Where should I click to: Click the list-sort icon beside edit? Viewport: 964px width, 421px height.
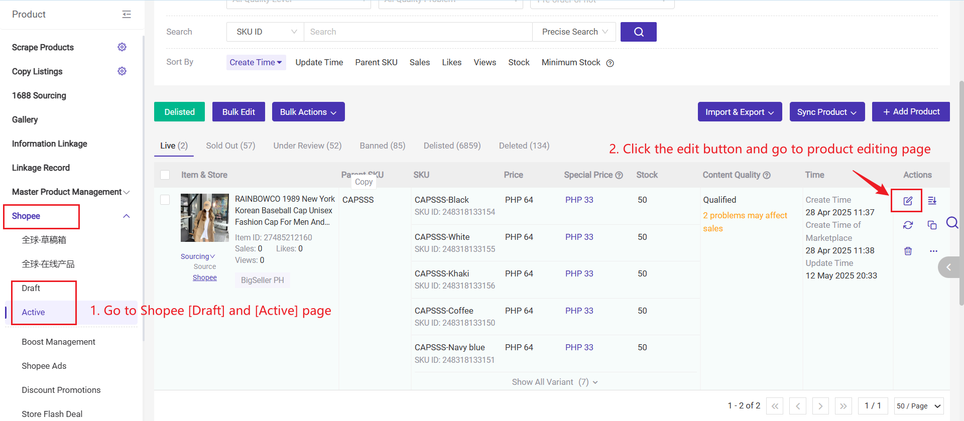point(932,201)
